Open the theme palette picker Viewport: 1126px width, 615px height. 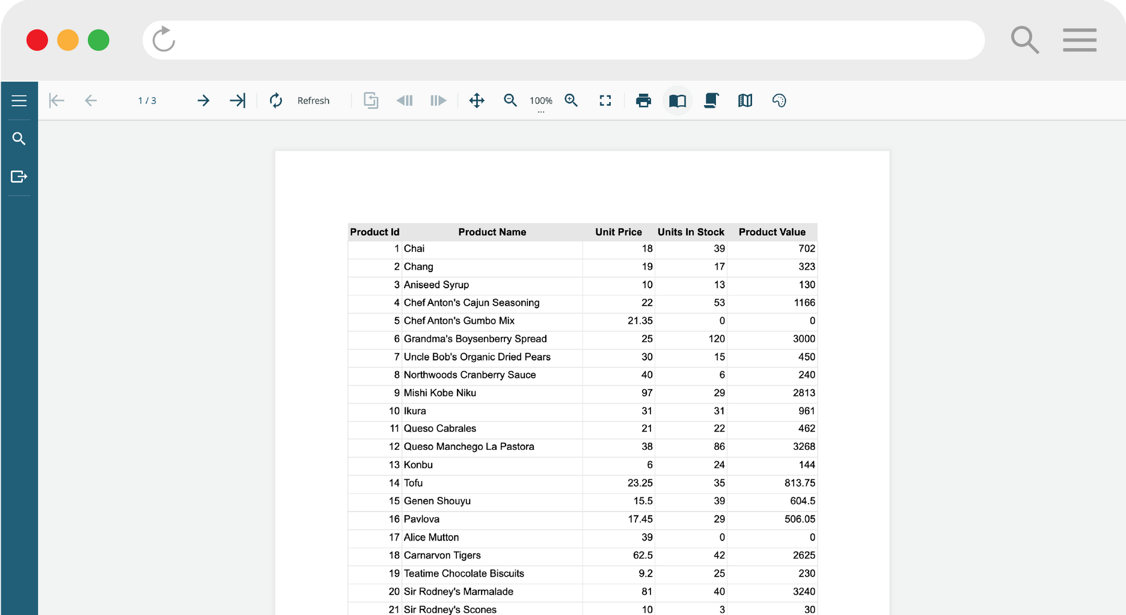click(779, 100)
